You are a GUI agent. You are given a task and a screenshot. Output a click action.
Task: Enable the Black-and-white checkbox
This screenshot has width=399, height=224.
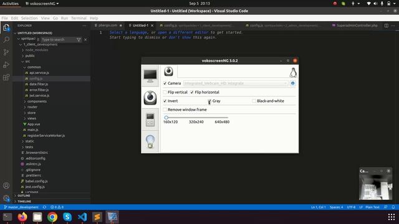pos(254,101)
